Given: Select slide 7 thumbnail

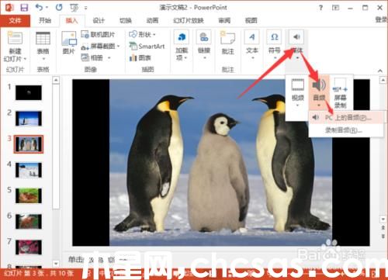Looking at the screenshot, I should point(29,247).
